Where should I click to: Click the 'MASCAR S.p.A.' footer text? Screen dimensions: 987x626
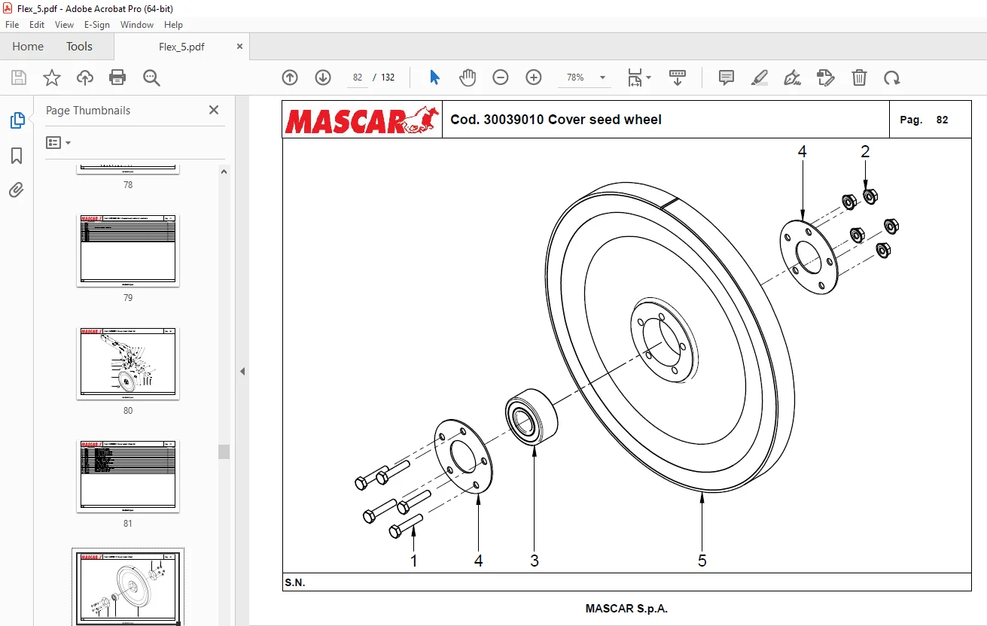coord(626,608)
